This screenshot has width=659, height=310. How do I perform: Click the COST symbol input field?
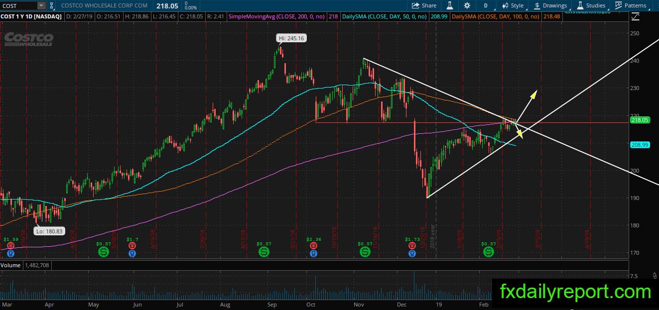[x=19, y=5]
